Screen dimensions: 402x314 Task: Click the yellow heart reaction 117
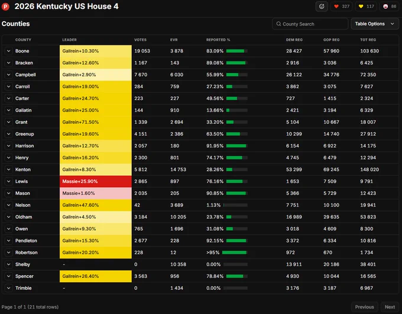[x=366, y=6]
